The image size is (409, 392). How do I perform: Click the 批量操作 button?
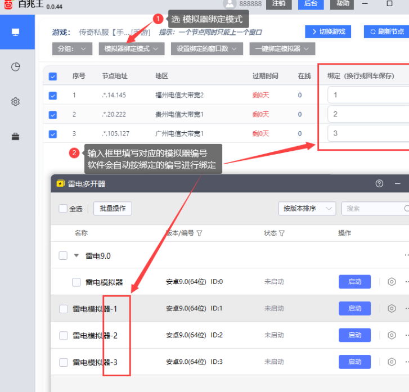click(113, 209)
